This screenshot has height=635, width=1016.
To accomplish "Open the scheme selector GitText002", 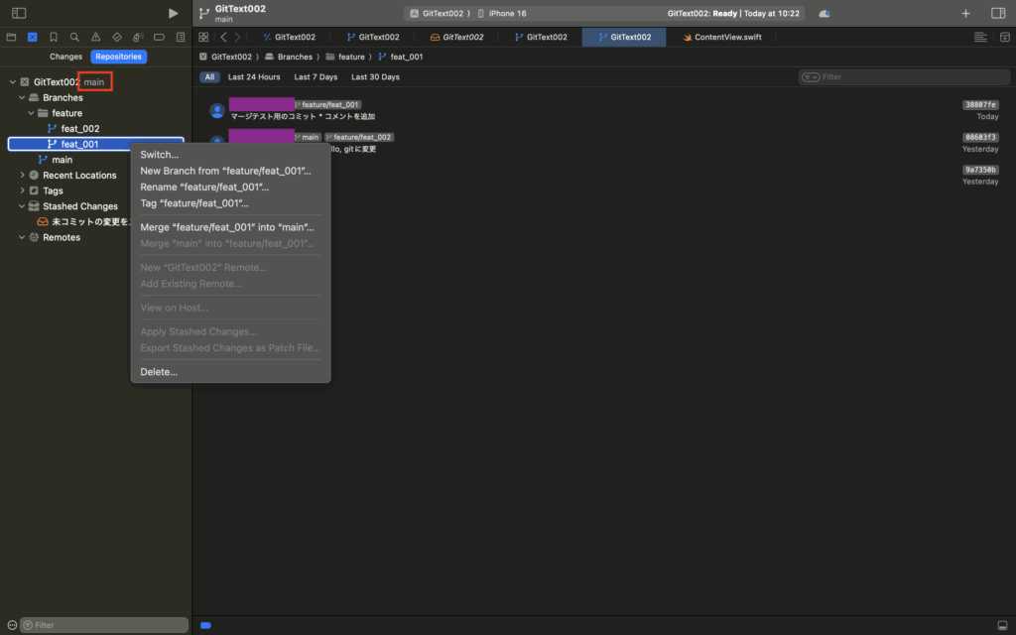I will point(437,13).
